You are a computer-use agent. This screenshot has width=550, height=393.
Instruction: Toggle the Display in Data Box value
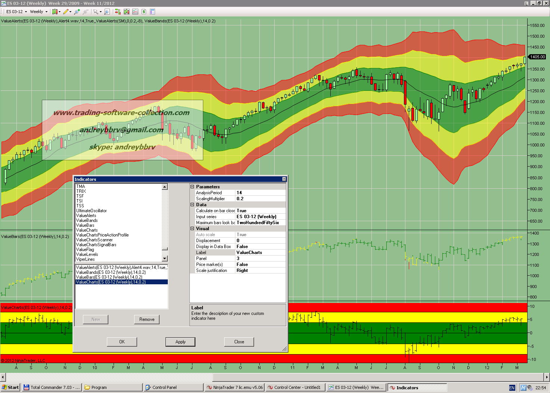[260, 247]
